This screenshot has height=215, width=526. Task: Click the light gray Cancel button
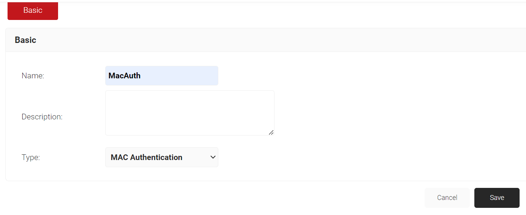(x=447, y=198)
